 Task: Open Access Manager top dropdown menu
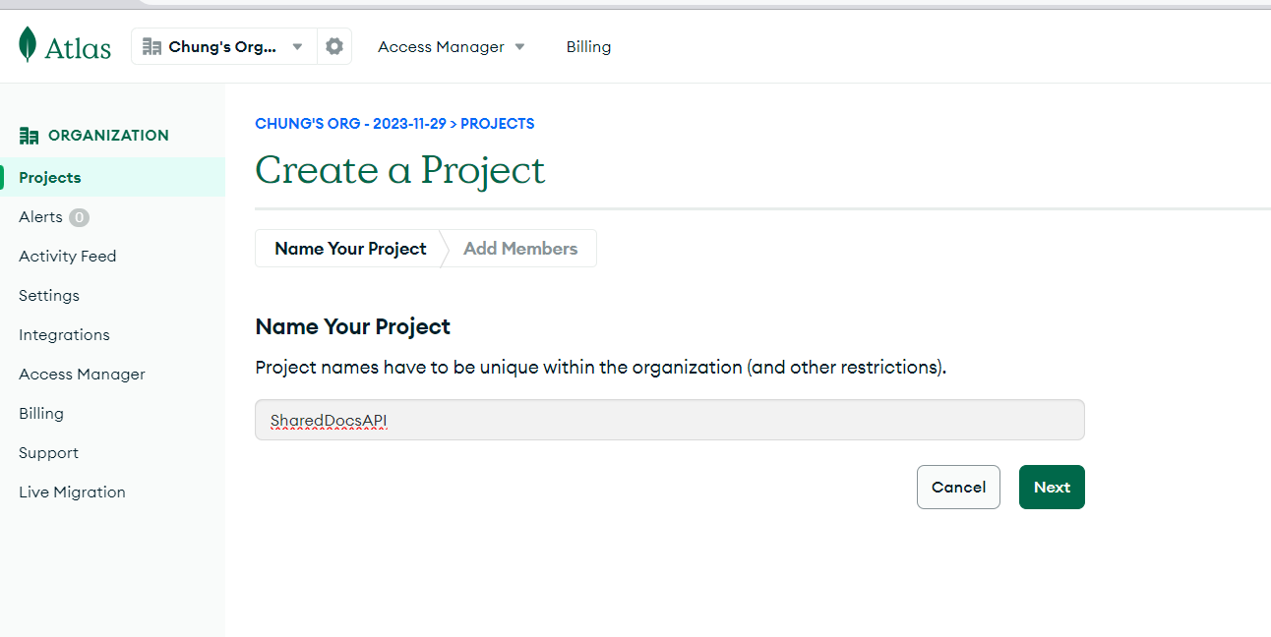(x=452, y=46)
